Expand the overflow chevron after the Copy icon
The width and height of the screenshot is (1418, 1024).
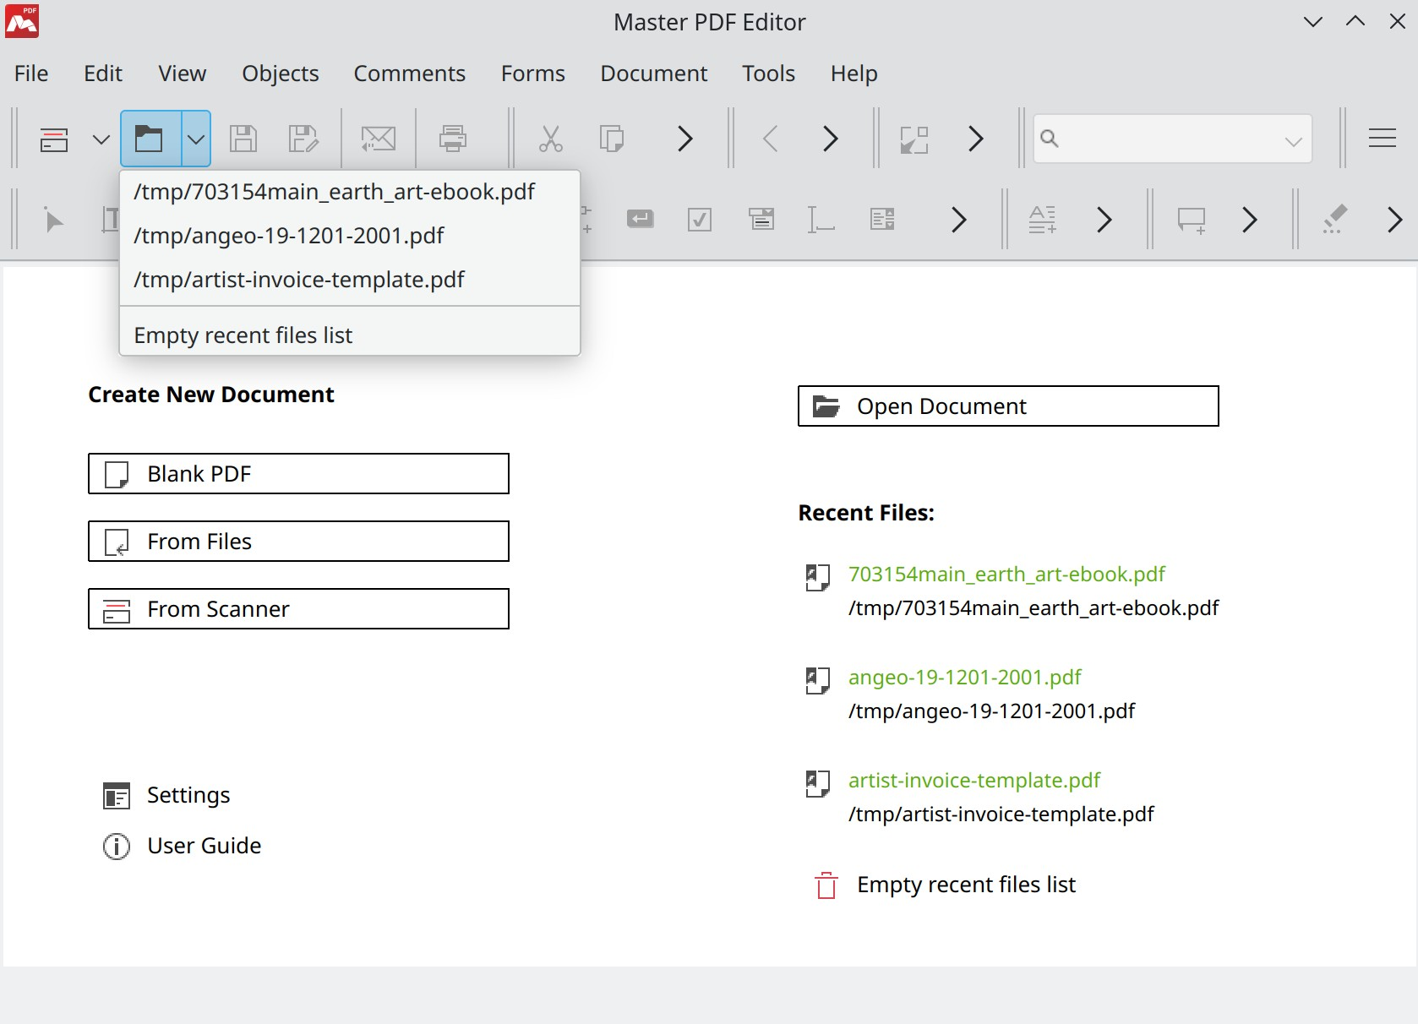click(685, 139)
